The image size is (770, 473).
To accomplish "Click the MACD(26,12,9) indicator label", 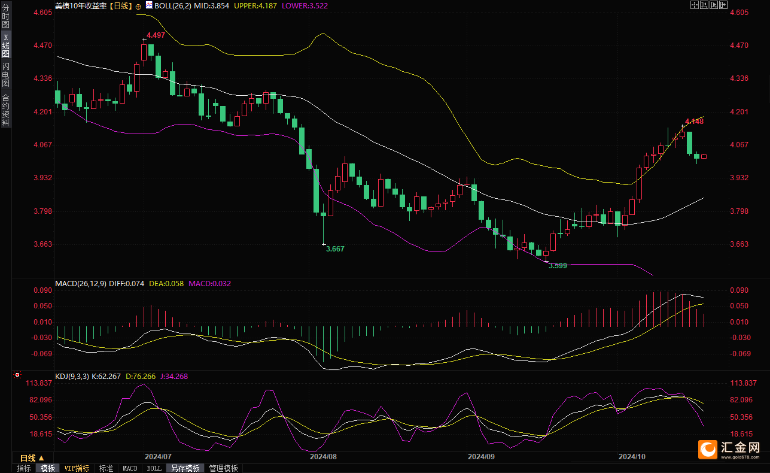I will (x=80, y=284).
